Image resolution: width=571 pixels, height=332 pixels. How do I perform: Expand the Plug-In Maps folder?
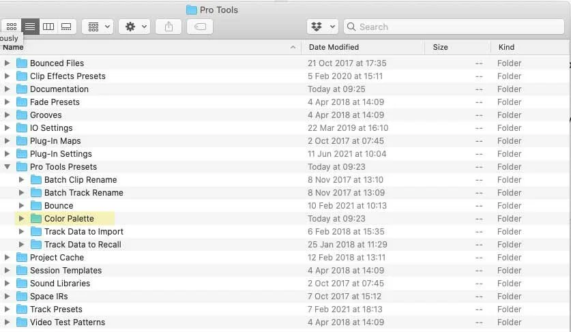coord(7,140)
